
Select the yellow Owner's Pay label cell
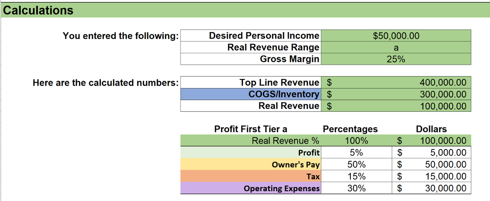point(296,165)
